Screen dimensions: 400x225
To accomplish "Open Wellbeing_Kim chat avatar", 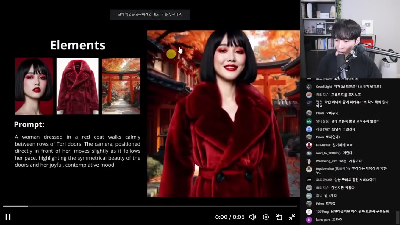I will tap(309, 161).
